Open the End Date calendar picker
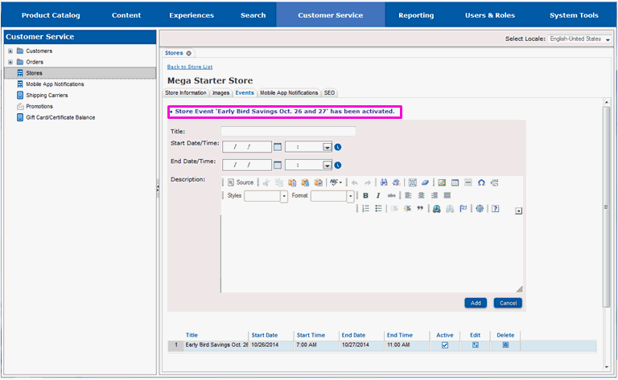 [x=278, y=165]
